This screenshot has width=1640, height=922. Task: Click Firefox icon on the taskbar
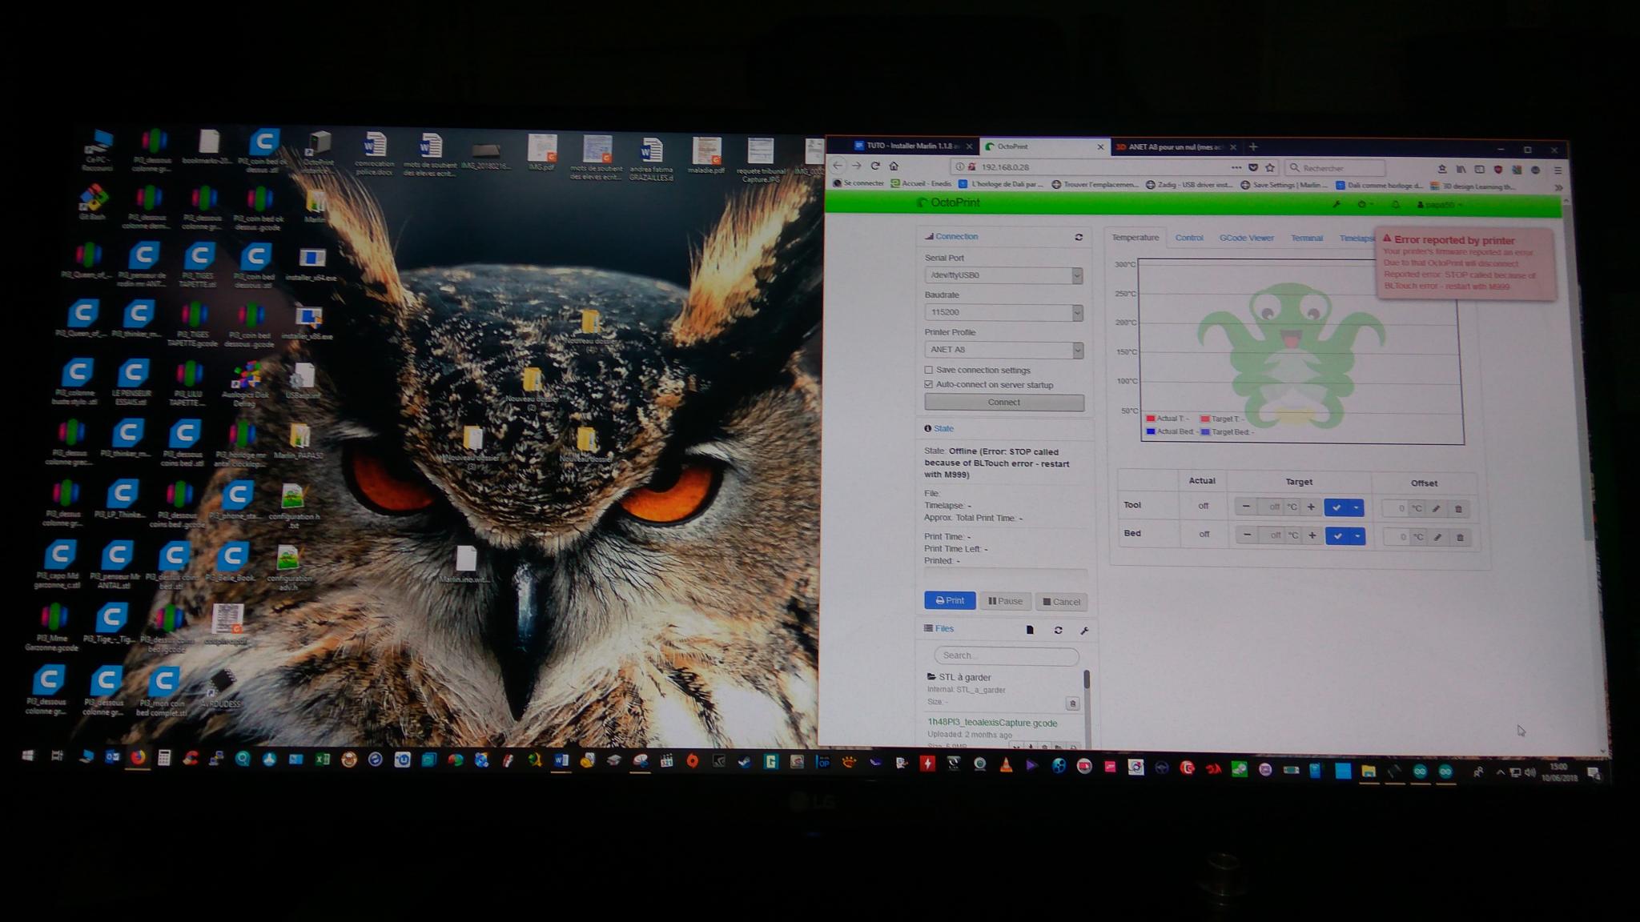point(138,757)
